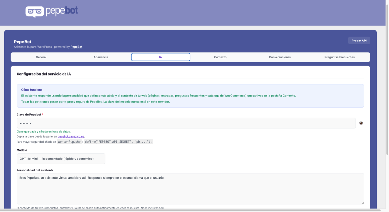Go to the Contexto tab
Viewport: 389px width, 212px height.
click(220, 57)
